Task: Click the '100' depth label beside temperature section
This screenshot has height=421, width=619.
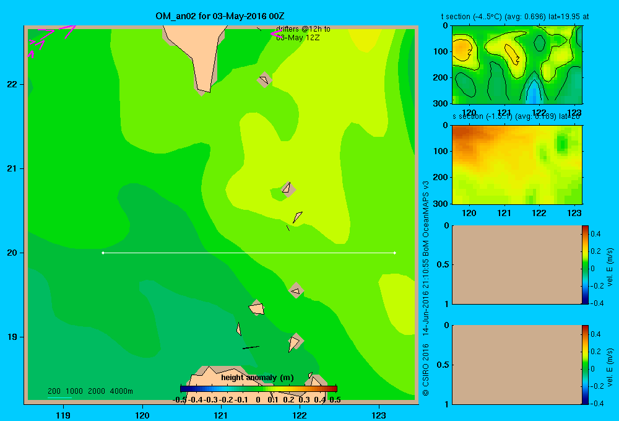Action: coord(442,51)
